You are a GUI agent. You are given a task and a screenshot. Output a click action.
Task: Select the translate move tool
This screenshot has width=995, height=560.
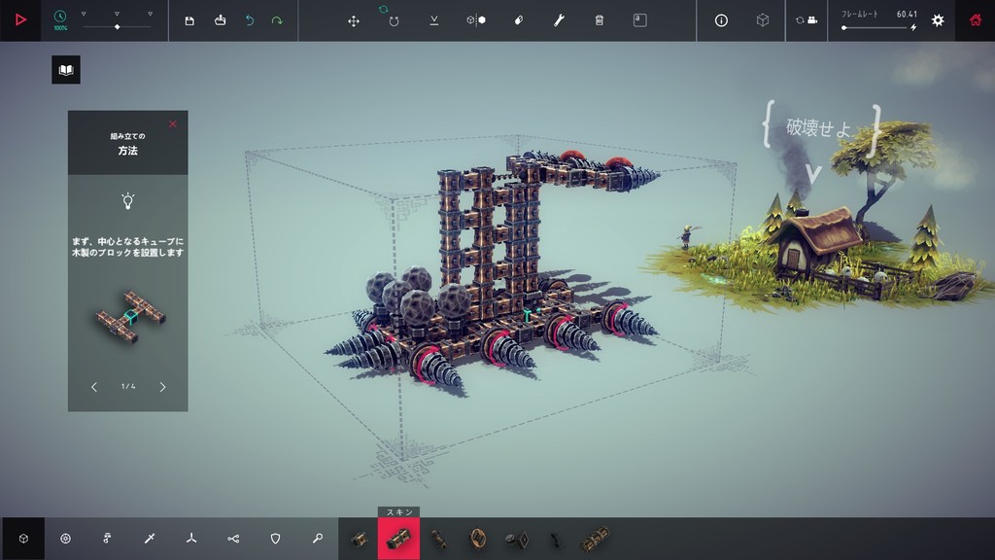point(354,20)
